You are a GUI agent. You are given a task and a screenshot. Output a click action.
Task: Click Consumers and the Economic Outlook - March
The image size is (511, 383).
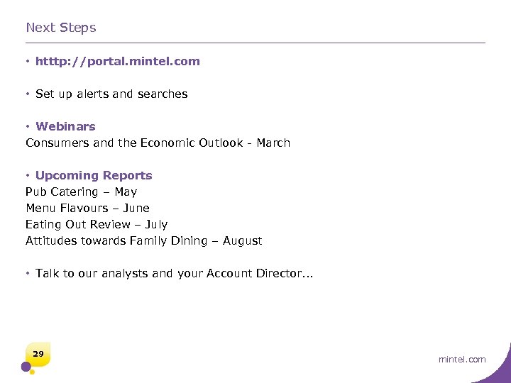click(158, 143)
